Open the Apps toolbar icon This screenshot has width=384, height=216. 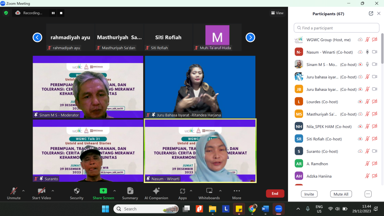(x=183, y=193)
